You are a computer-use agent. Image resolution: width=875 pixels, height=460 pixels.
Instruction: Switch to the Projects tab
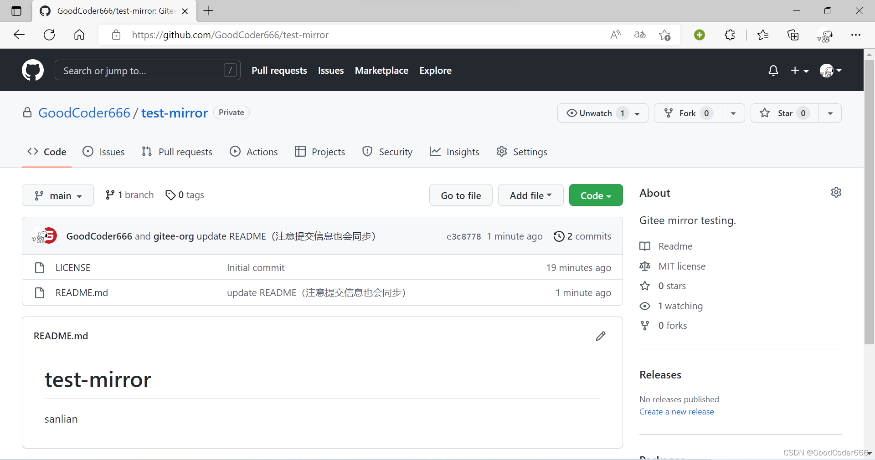click(x=320, y=152)
